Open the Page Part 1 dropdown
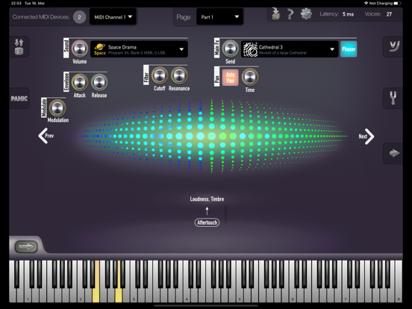 coord(219,17)
